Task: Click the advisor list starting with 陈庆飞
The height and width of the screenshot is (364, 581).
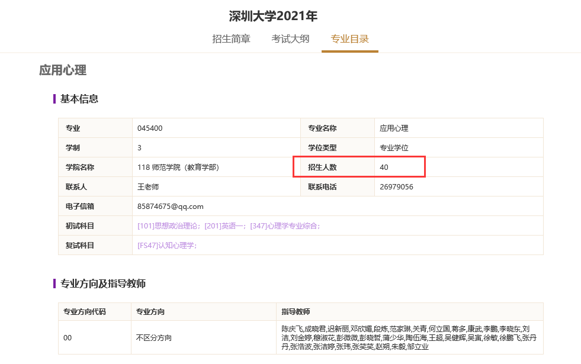Action: click(x=409, y=338)
